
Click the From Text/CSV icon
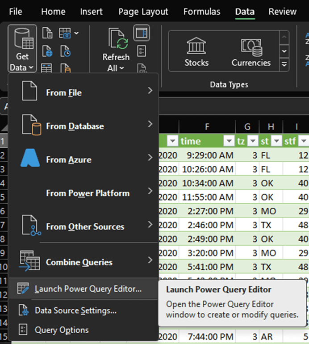pyautogui.click(x=47, y=34)
